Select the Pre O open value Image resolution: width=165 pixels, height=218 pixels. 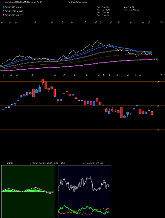(x=103, y=7)
